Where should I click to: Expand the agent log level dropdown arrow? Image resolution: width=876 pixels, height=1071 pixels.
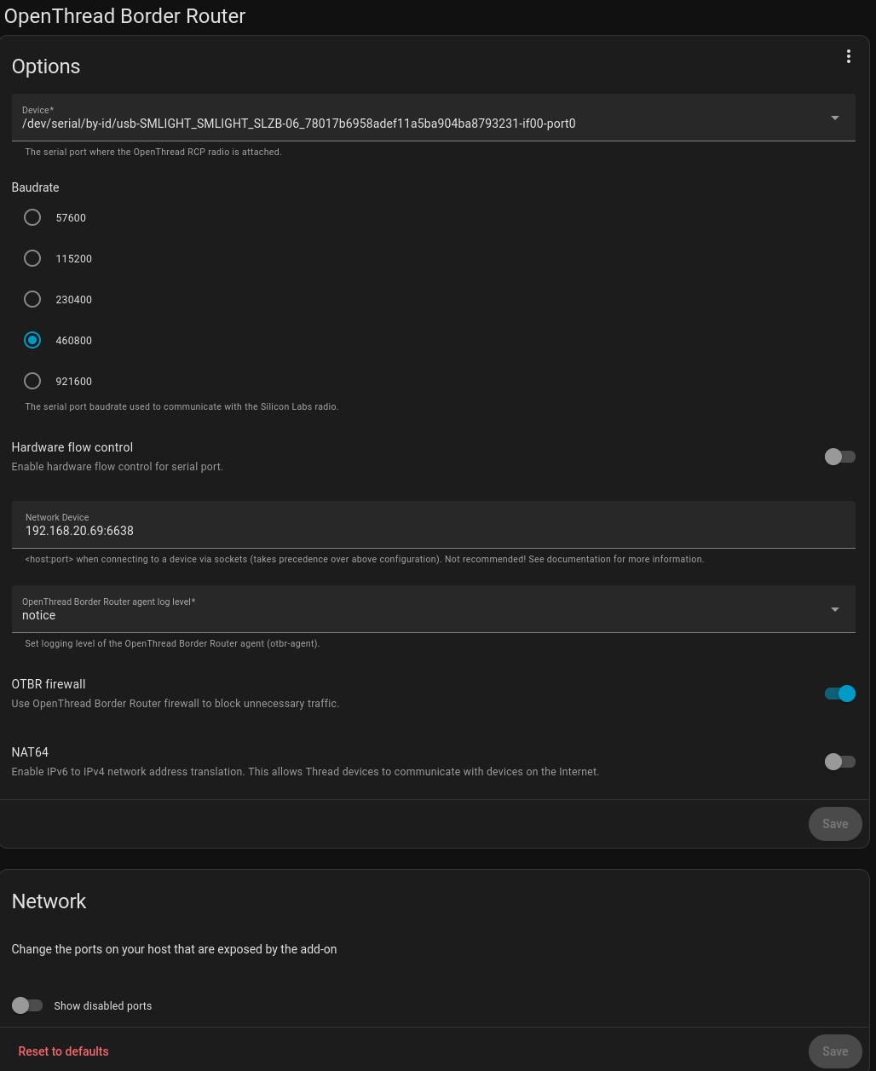(x=835, y=609)
